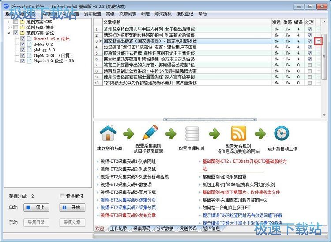
Task: Click the database icon for 配置中间规则
Action: [x=192, y=134]
